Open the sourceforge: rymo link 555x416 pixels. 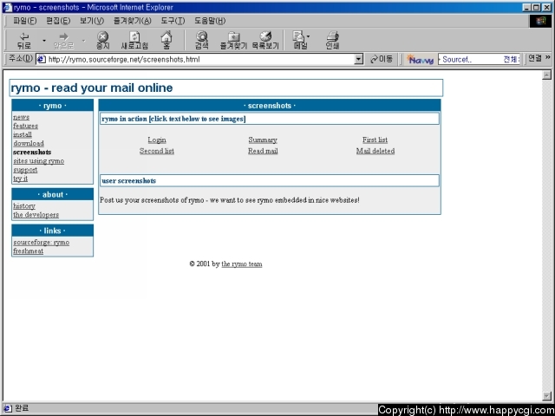click(x=42, y=243)
